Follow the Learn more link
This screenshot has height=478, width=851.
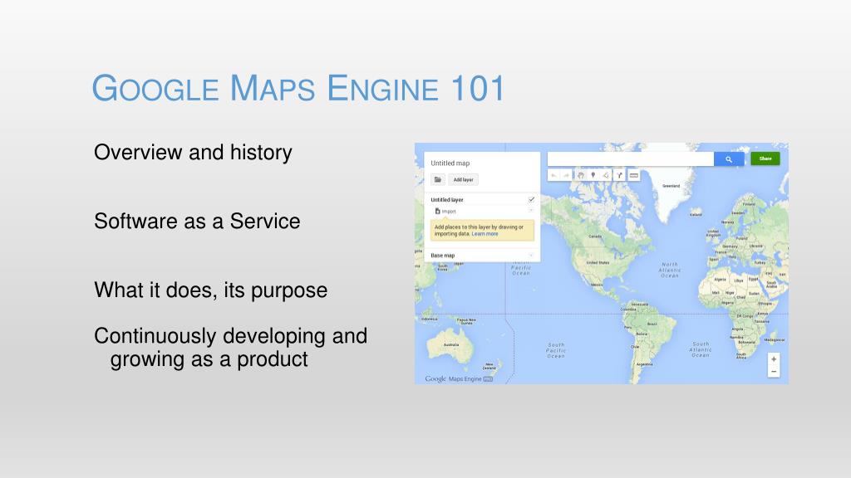pos(485,234)
